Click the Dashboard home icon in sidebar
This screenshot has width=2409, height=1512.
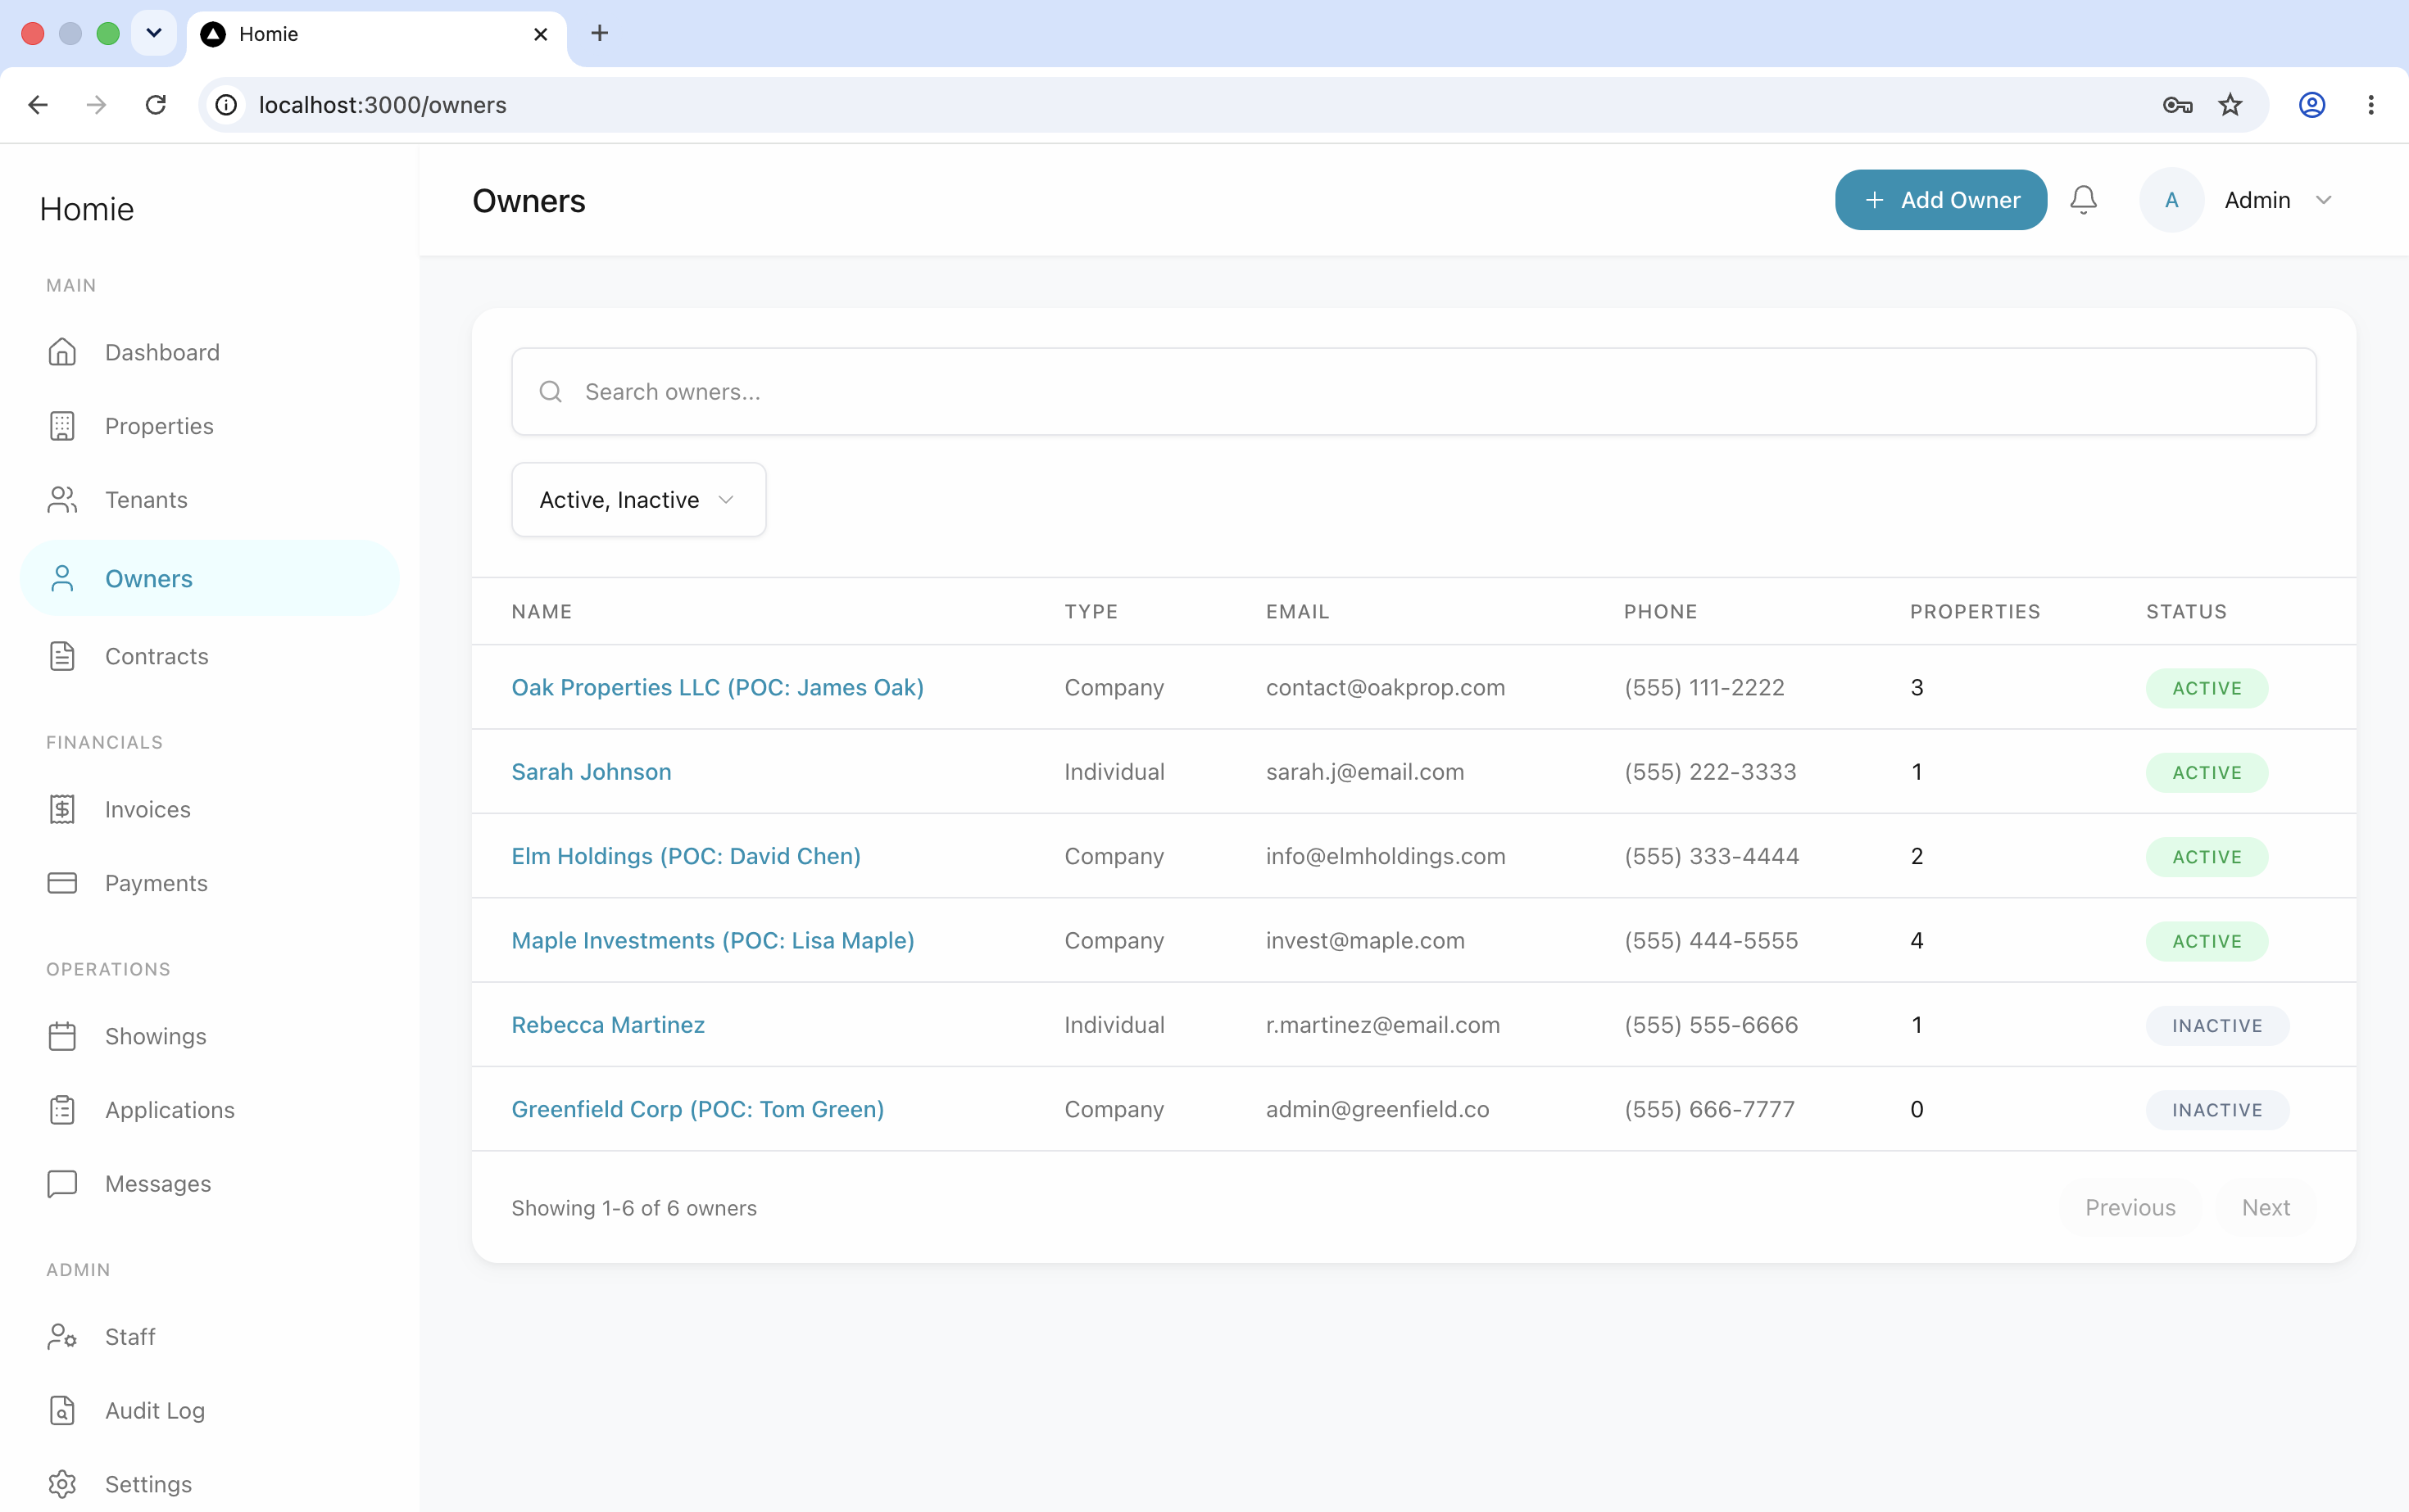(x=62, y=352)
